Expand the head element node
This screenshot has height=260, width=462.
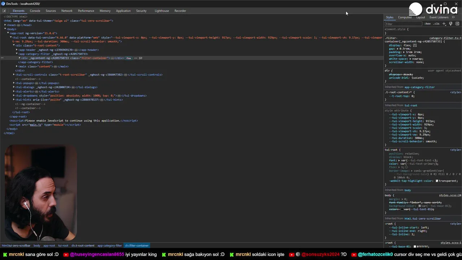5,25
